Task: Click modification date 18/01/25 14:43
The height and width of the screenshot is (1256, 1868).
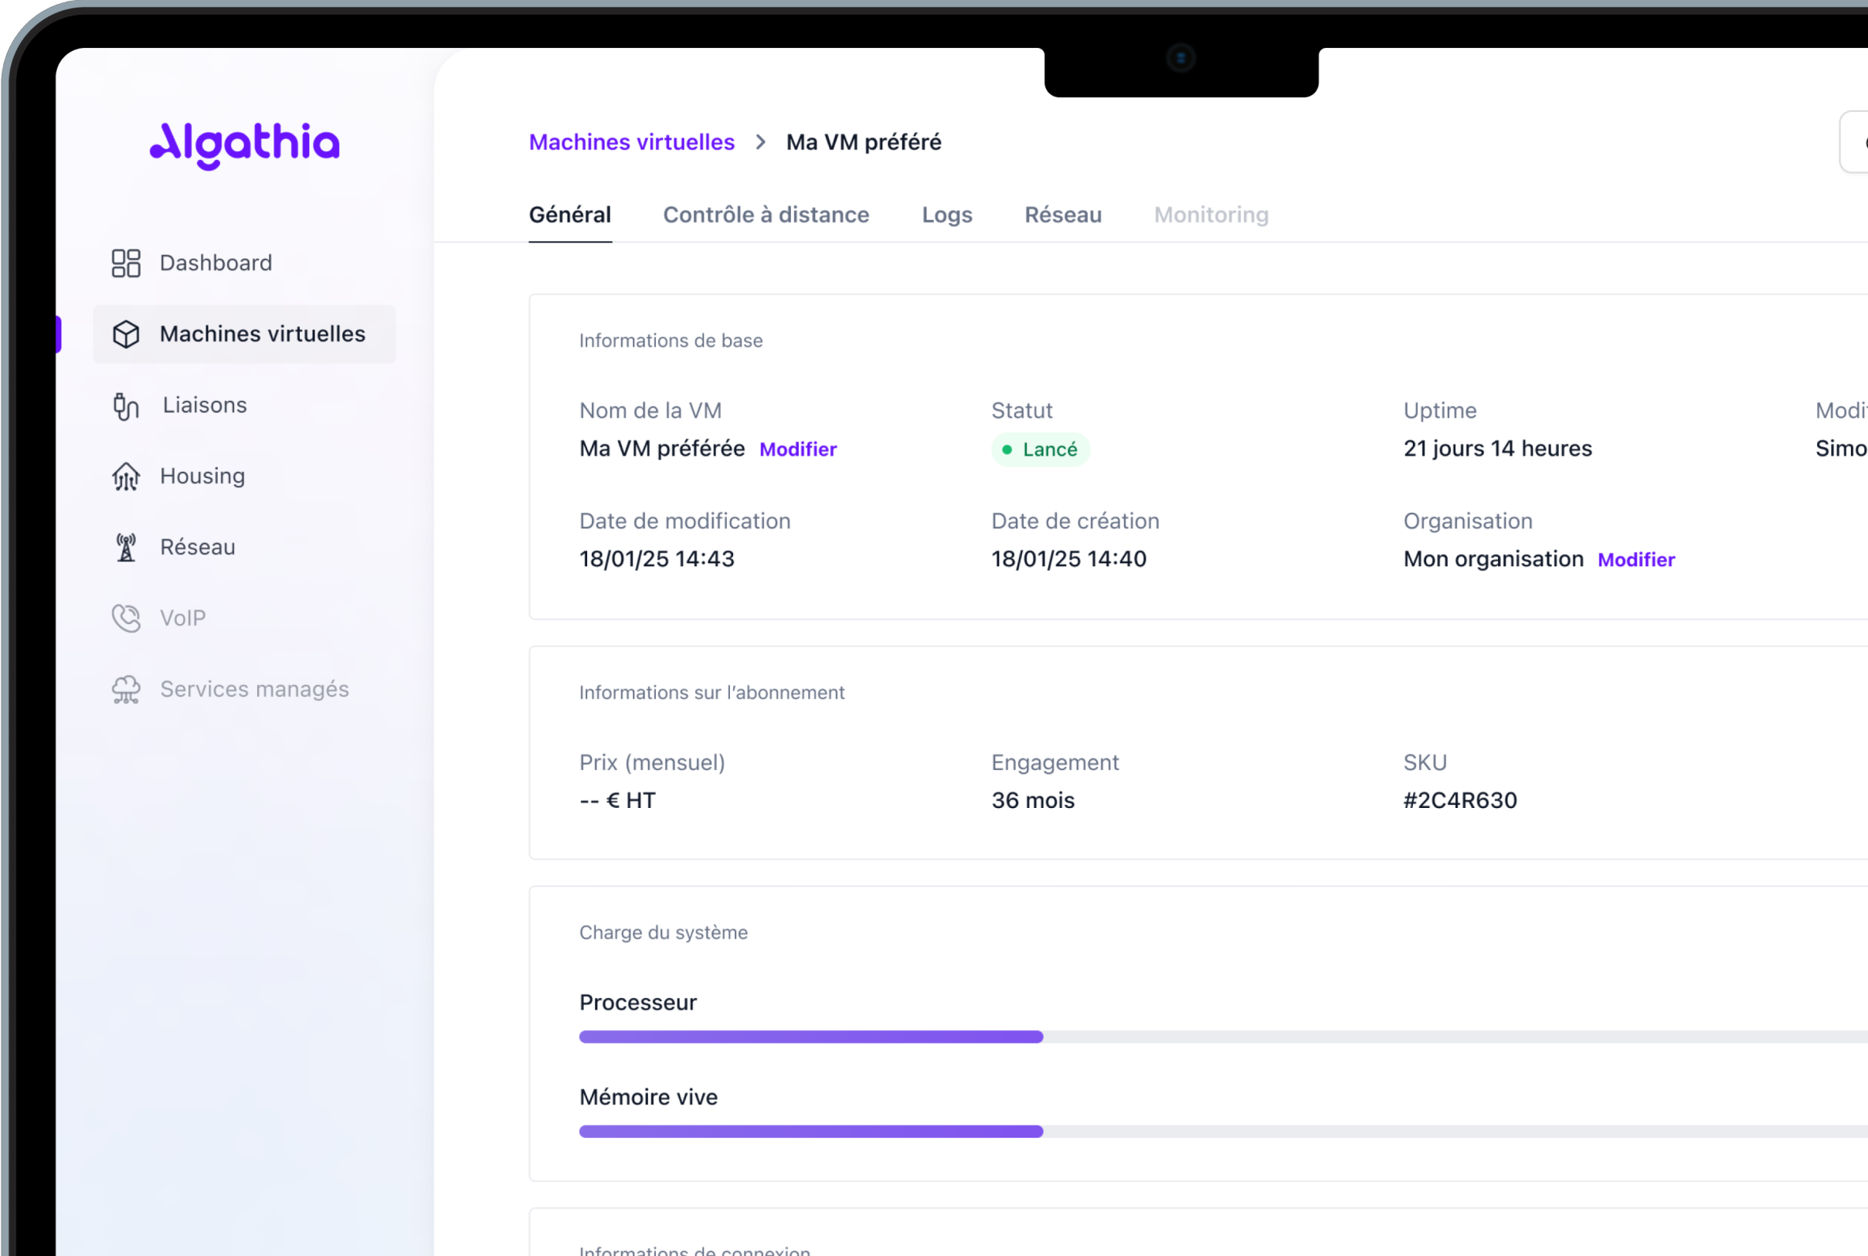Action: tap(657, 559)
